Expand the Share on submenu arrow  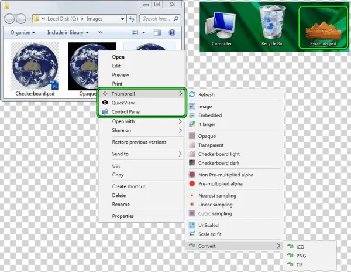pos(180,130)
